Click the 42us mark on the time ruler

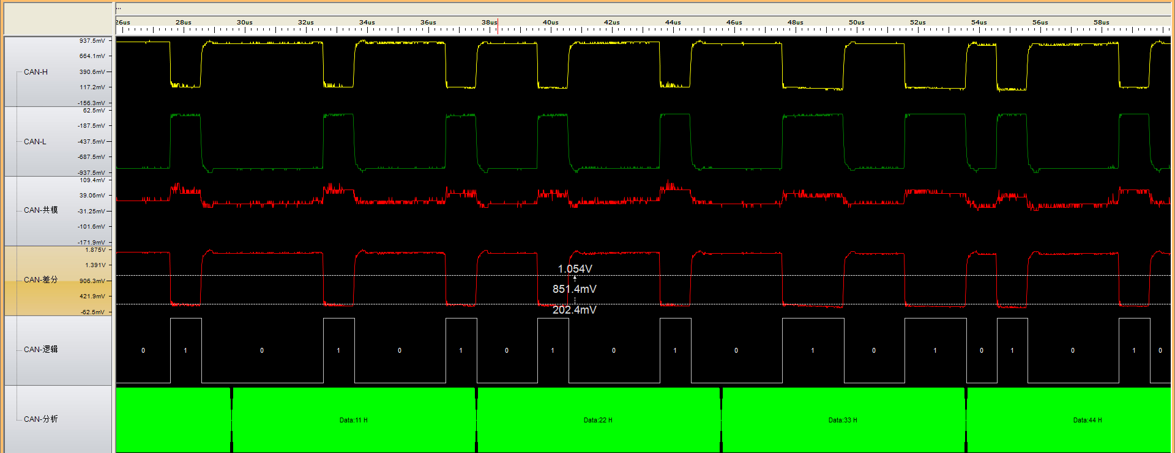(612, 23)
